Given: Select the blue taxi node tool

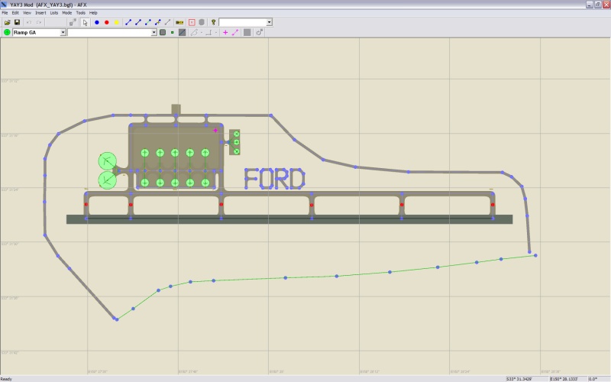Looking at the screenshot, I should [97, 22].
